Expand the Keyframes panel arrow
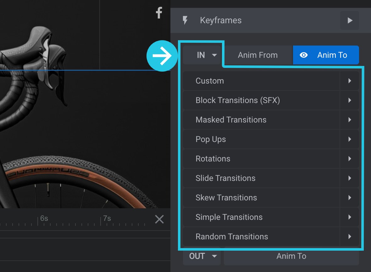The height and width of the screenshot is (272, 371). pyautogui.click(x=350, y=20)
